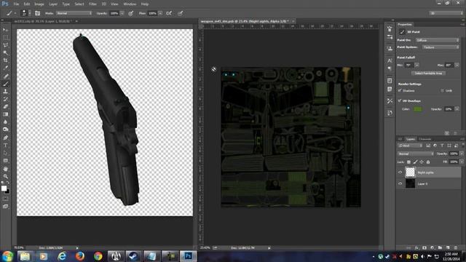Toggle lock all padlock
The image size is (466, 262).
428,162
